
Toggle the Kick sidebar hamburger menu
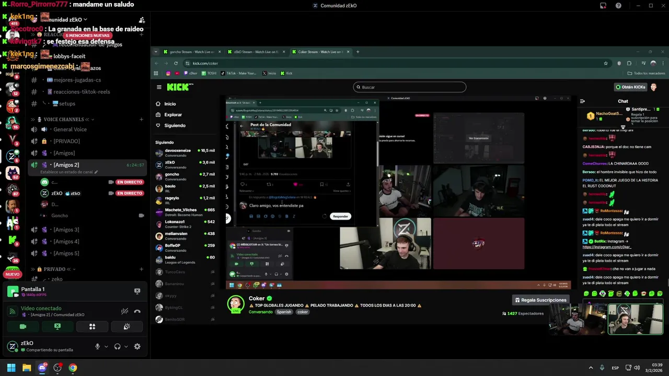point(159,87)
